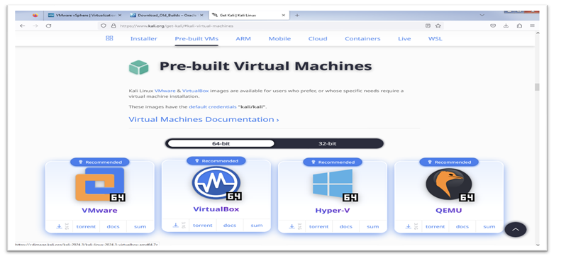Click the shield tracking protection icon
The image size is (566, 261).
(x=104, y=26)
